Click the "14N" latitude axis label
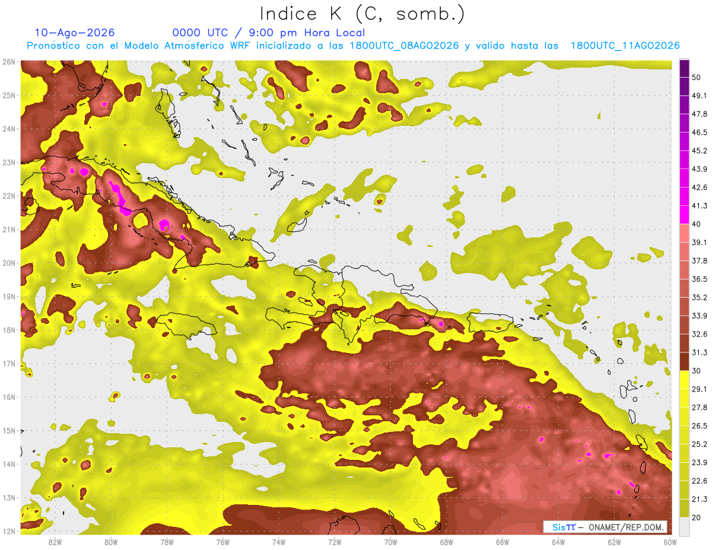This screenshot has width=712, height=550. point(9,464)
